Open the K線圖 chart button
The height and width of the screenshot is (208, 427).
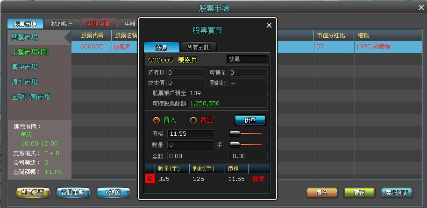(x=113, y=192)
